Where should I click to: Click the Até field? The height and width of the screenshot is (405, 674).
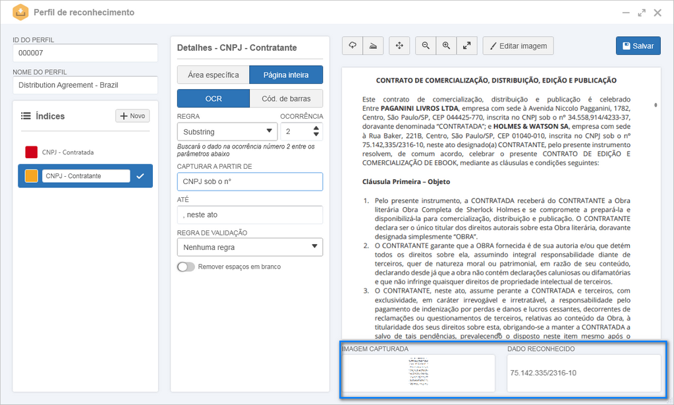click(x=250, y=215)
